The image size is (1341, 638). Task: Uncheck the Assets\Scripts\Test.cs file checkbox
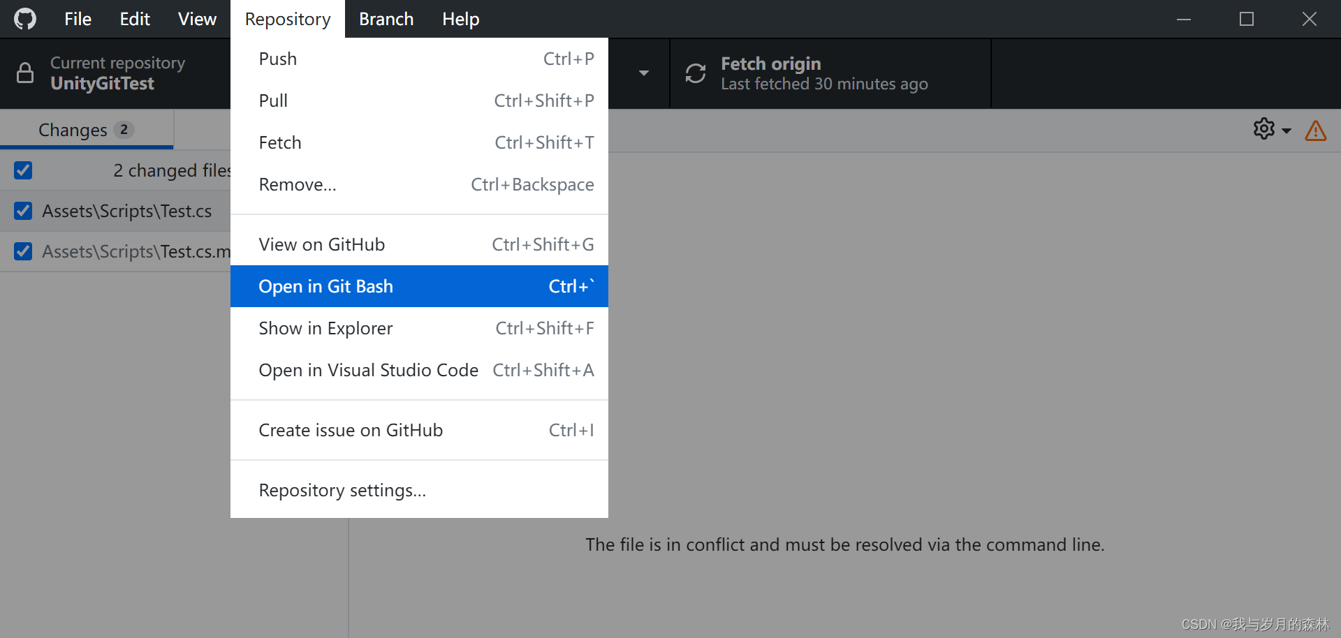tap(23, 211)
